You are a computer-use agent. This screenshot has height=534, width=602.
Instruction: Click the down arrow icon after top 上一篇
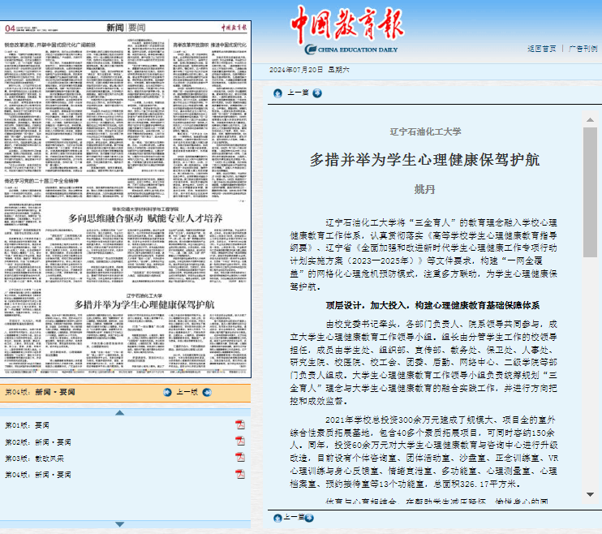pos(317,93)
